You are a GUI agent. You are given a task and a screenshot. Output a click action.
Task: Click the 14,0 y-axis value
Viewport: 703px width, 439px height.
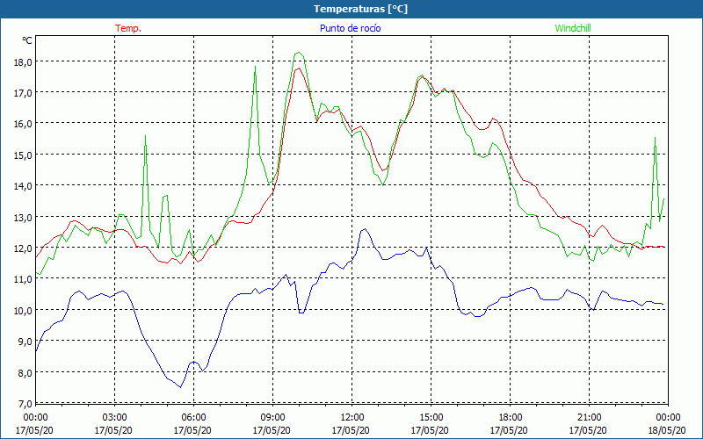23,186
